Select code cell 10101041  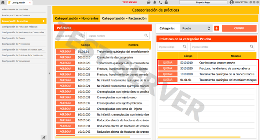[x=84, y=126]
